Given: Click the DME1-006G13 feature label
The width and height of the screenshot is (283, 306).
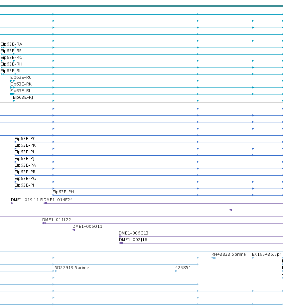Looking at the screenshot, I should 133,233.
